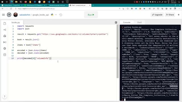Open the salvadorhm profile avatar
Screen dimensions: 182x102
pyautogui.click(x=15, y=15)
